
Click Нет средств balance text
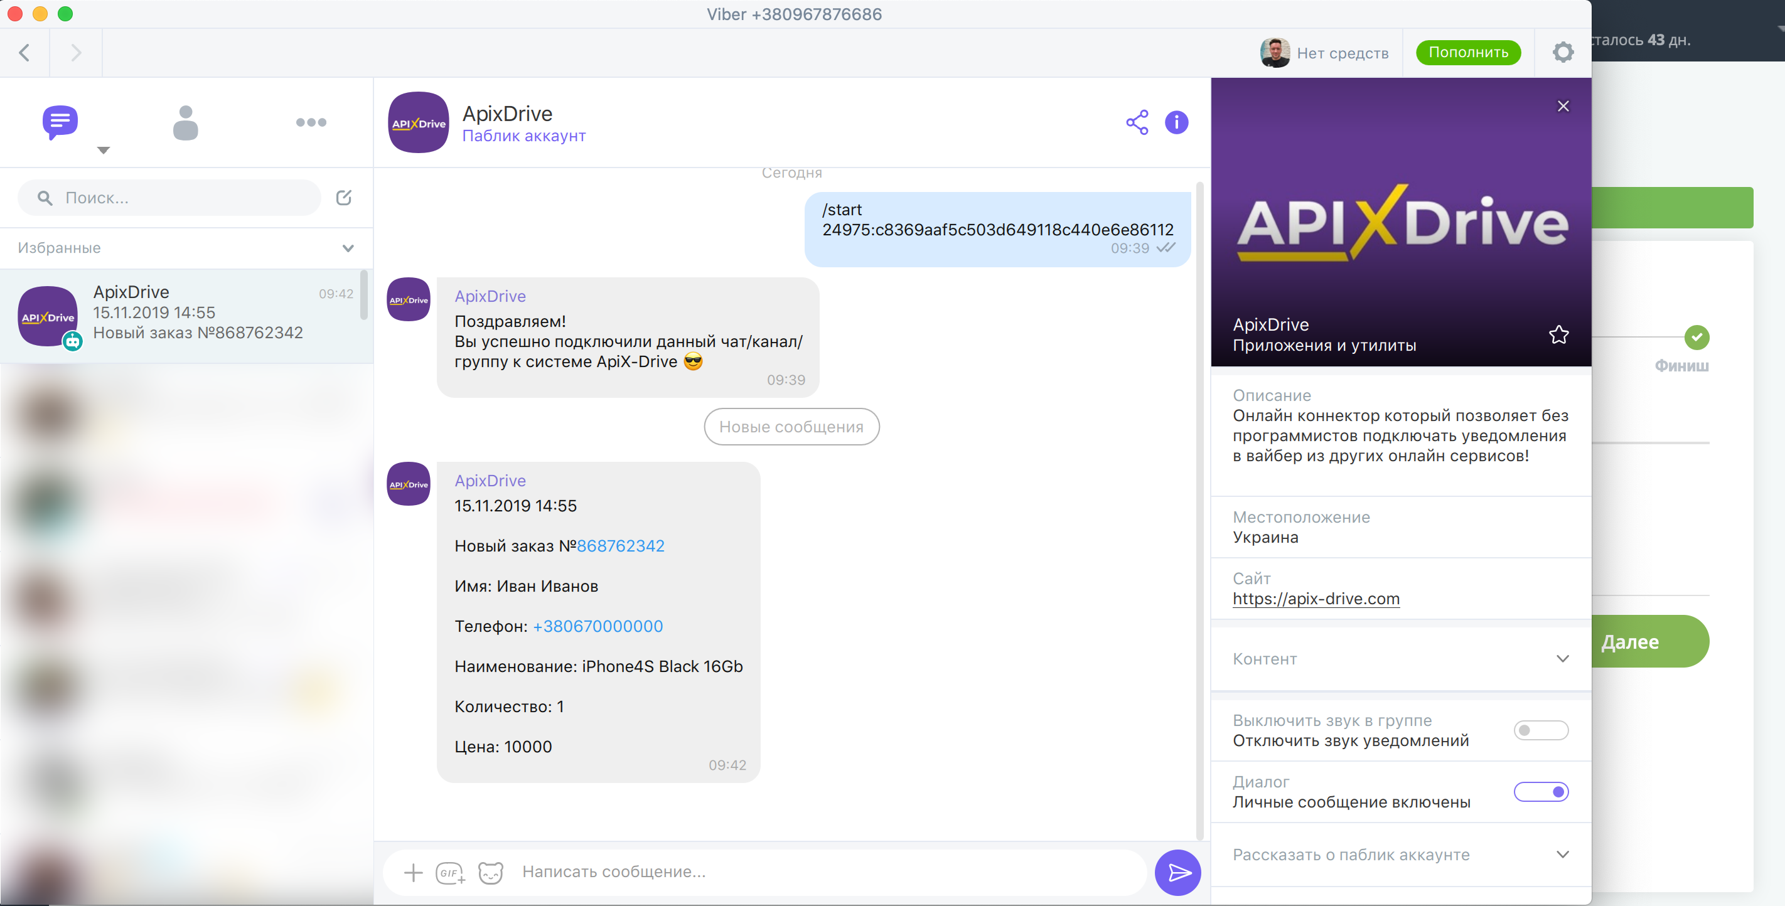[x=1343, y=53]
